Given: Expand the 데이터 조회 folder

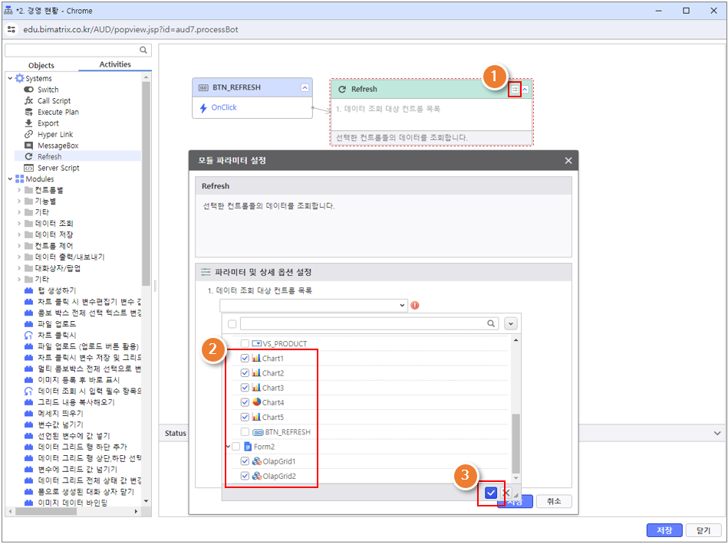Looking at the screenshot, I should 19,224.
